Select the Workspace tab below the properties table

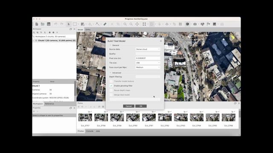38,104
